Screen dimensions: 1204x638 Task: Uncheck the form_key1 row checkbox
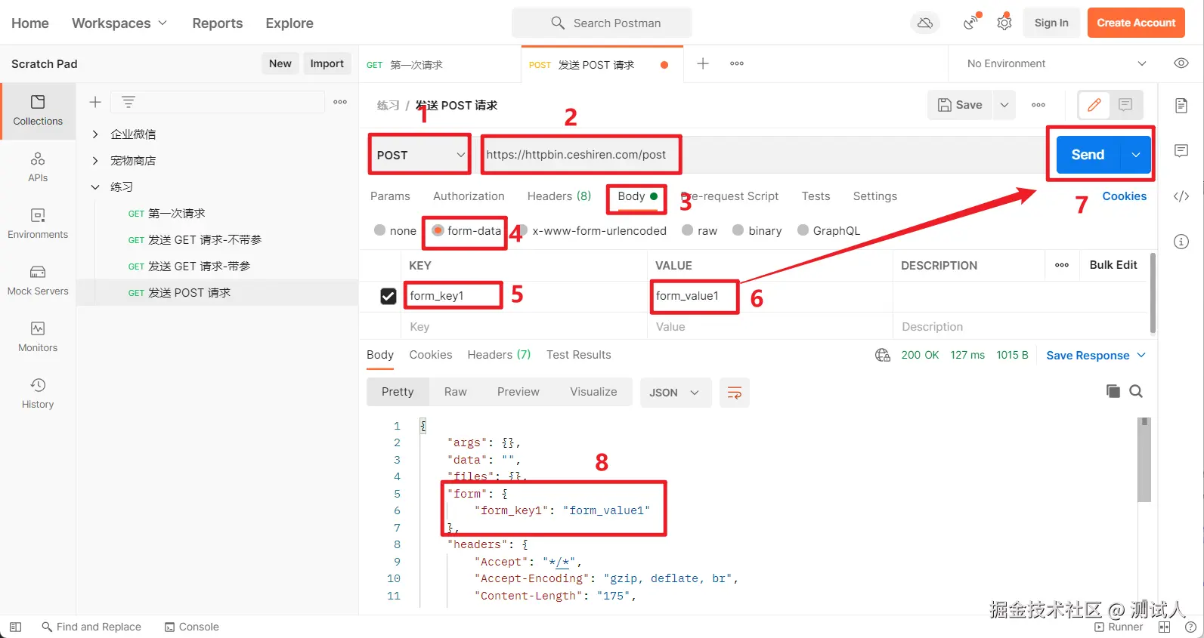pyautogui.click(x=388, y=296)
